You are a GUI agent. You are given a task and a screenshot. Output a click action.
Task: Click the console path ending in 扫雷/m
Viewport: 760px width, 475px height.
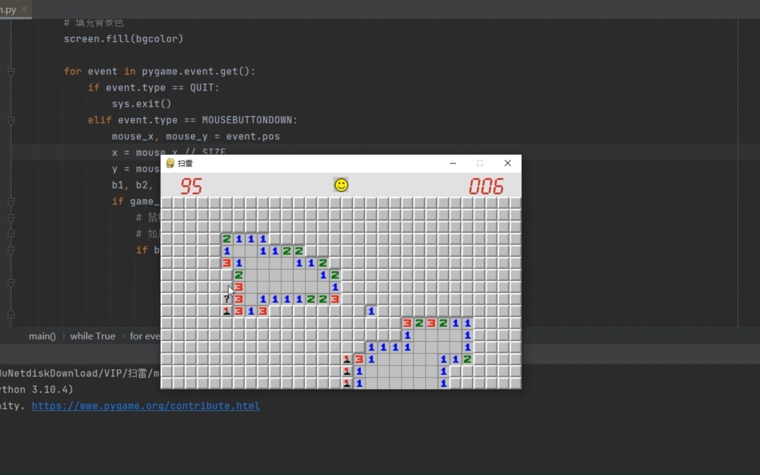(80, 373)
